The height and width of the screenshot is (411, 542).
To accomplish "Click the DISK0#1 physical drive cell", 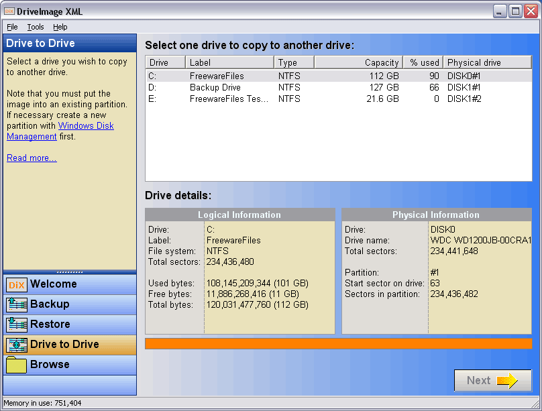I will [464, 76].
